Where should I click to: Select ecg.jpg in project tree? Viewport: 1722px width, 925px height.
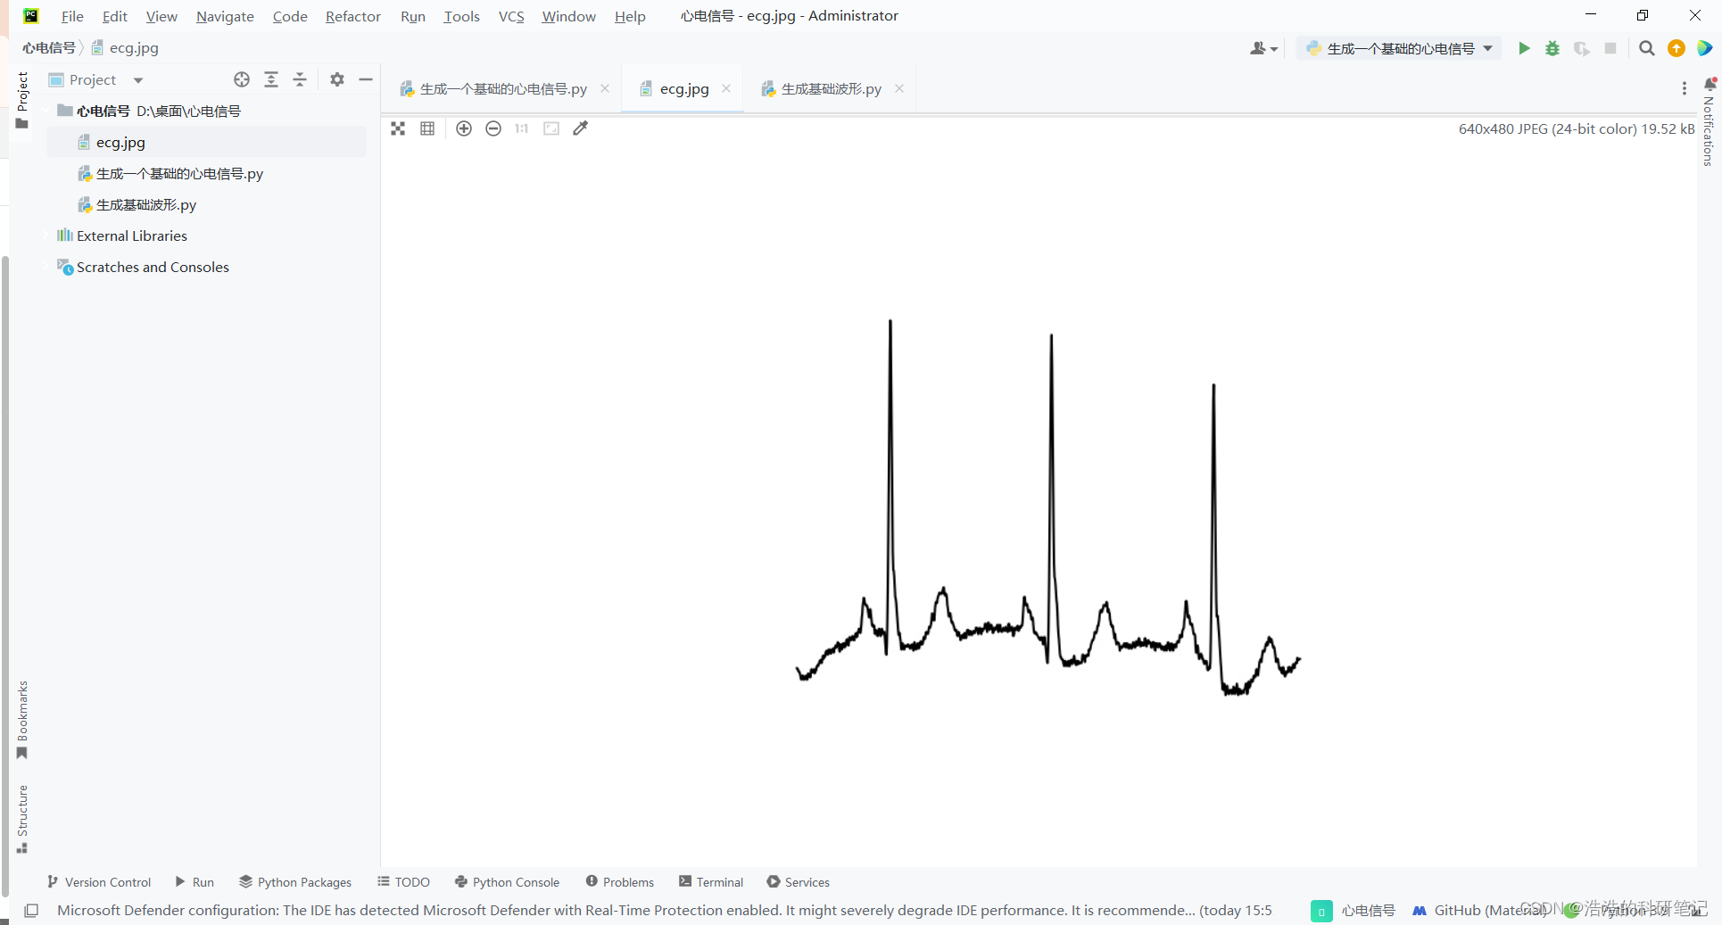206,142
